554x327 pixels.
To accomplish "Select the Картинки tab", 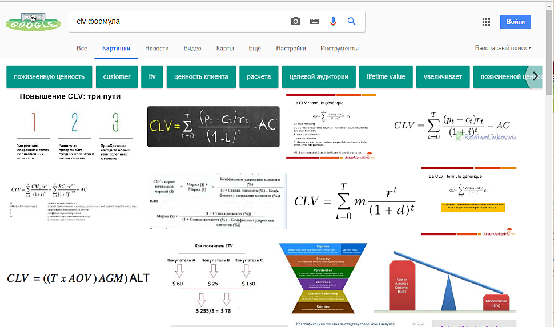I will pos(116,49).
